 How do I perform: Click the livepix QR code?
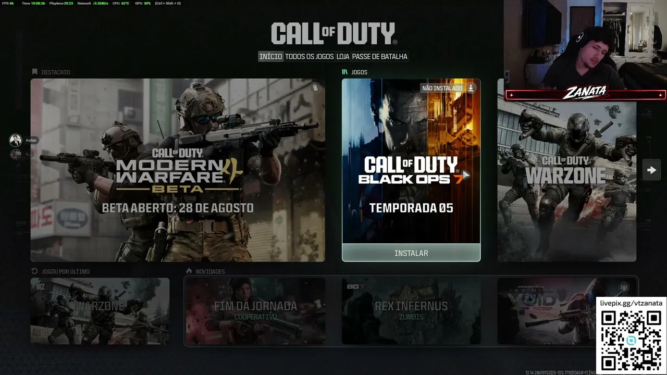(632, 340)
